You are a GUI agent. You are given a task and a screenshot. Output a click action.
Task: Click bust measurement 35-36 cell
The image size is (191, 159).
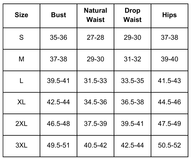pos(59,38)
